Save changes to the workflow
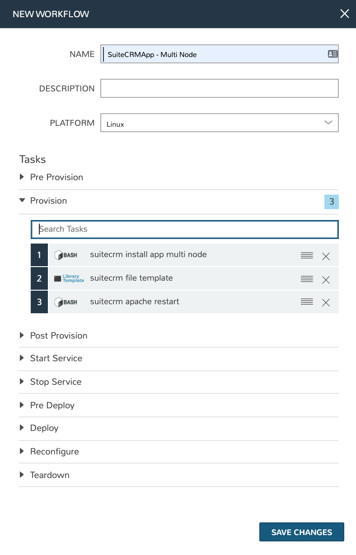Screen dimensions: 356x555 tap(301, 532)
